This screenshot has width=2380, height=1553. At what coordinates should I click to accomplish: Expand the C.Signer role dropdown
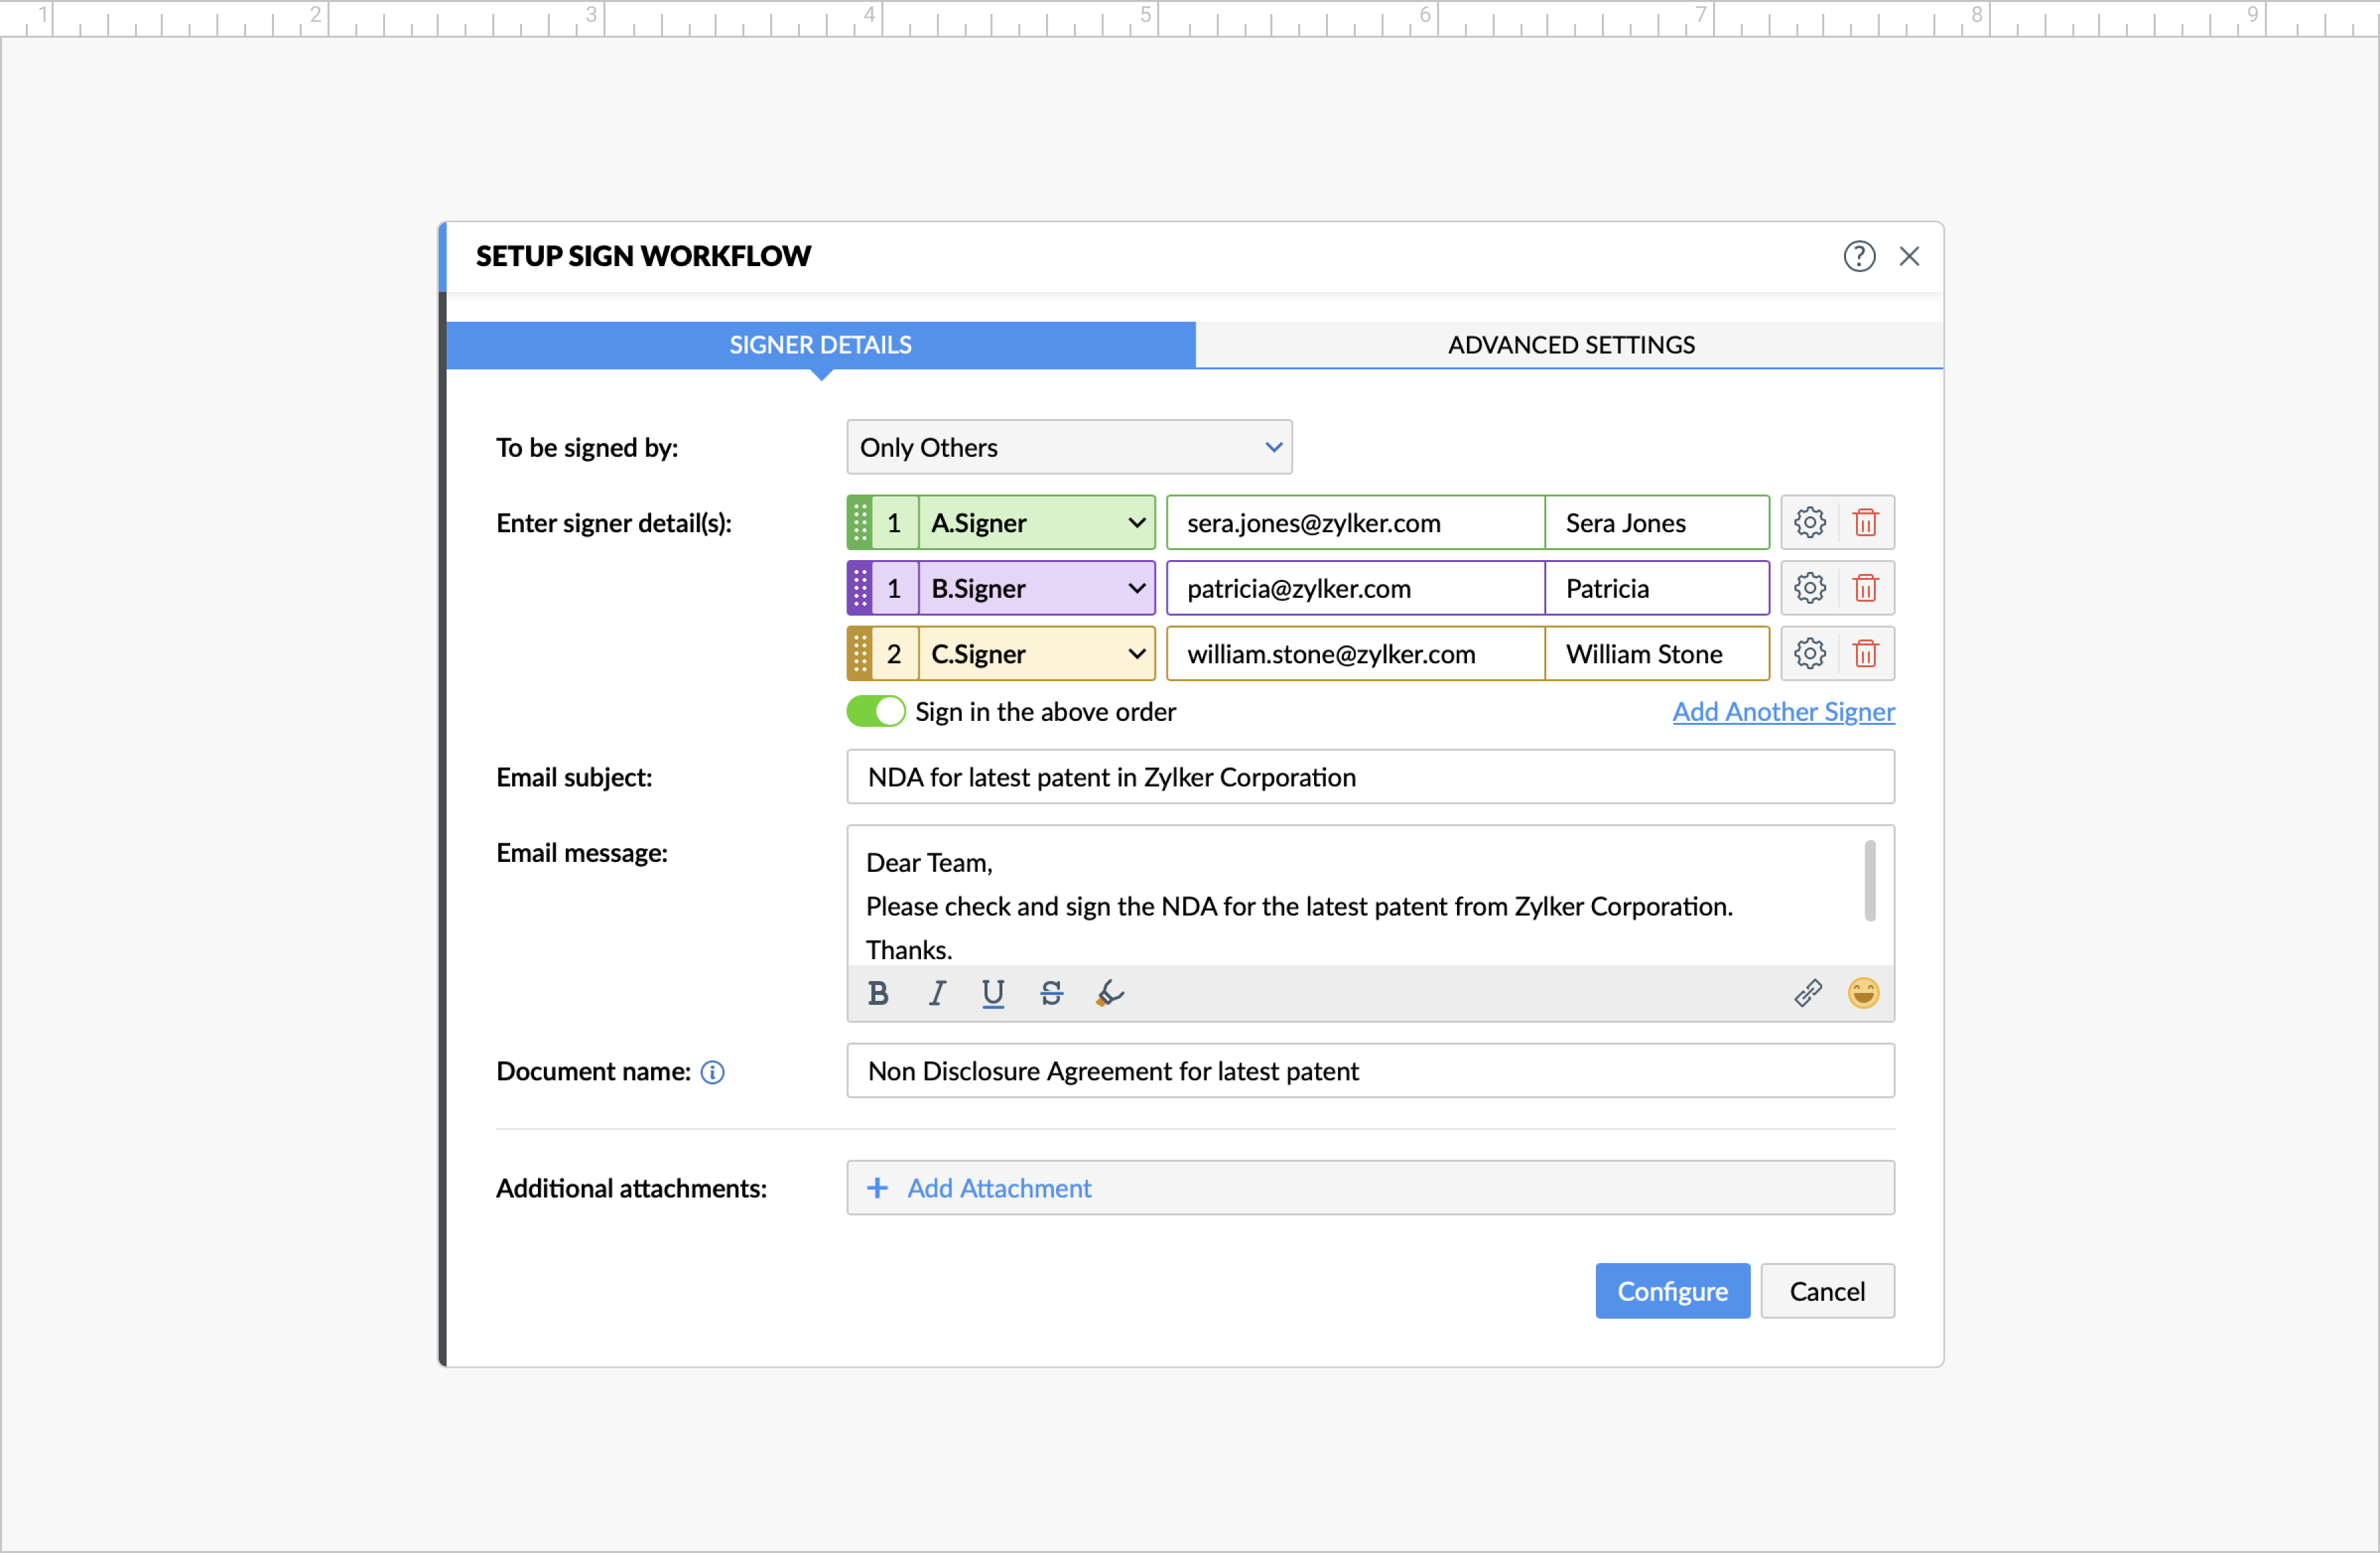coord(1136,653)
